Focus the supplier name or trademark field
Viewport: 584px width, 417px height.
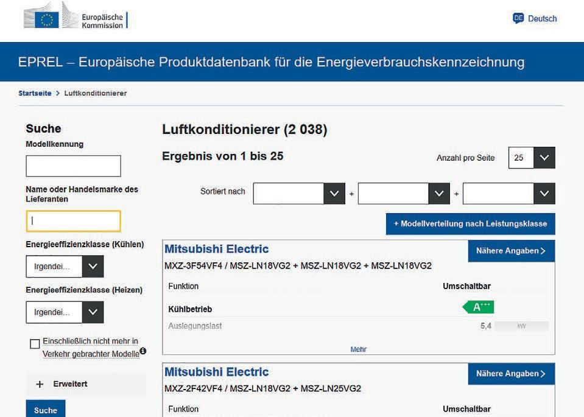(73, 221)
